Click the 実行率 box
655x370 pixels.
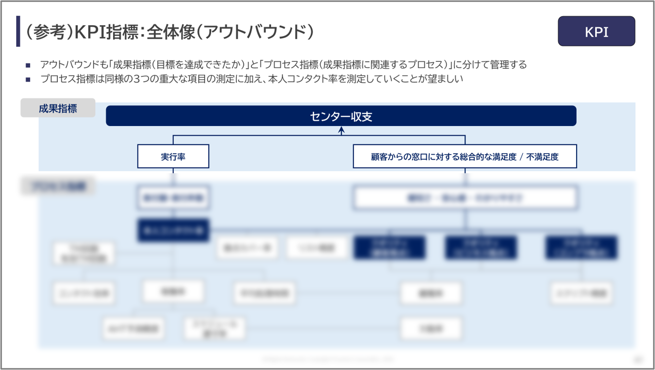(x=173, y=156)
